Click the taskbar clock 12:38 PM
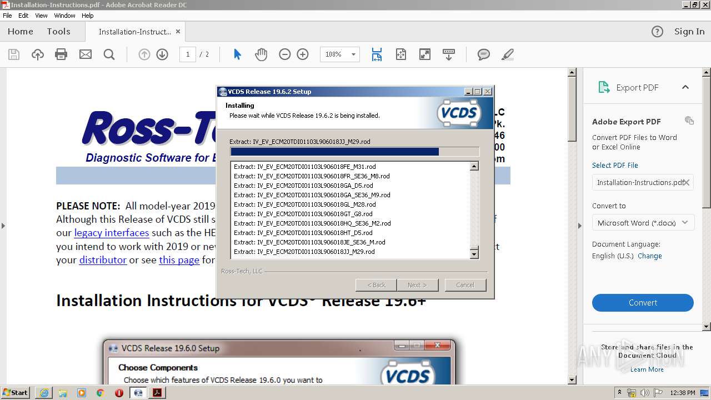This screenshot has height=400, width=711. (x=683, y=393)
